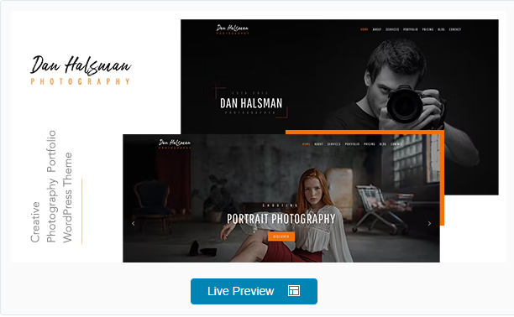Viewport: 514px width, 317px height.
Task: Click the layout icon inside Live Preview
Action: click(x=294, y=291)
